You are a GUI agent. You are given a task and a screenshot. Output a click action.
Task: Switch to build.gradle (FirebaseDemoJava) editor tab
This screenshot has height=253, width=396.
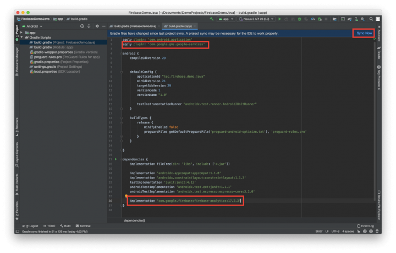coord(133,26)
